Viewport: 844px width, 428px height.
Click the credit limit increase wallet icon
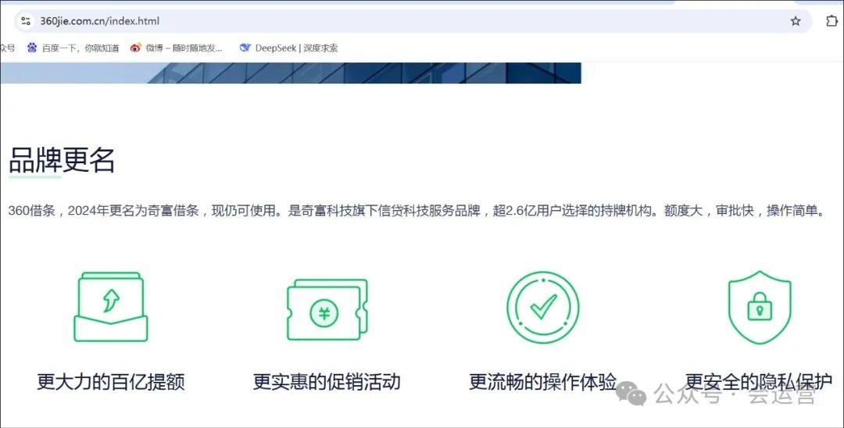point(111,306)
